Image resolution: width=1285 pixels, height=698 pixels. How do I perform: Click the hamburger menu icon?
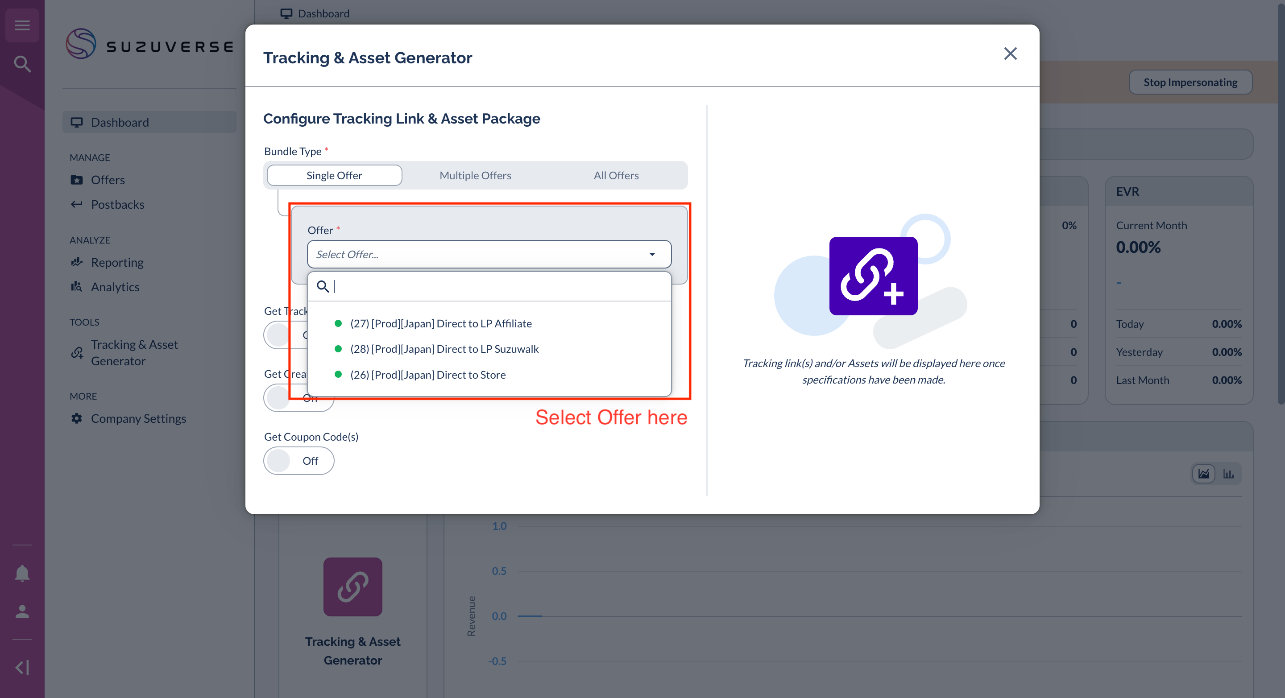22,25
